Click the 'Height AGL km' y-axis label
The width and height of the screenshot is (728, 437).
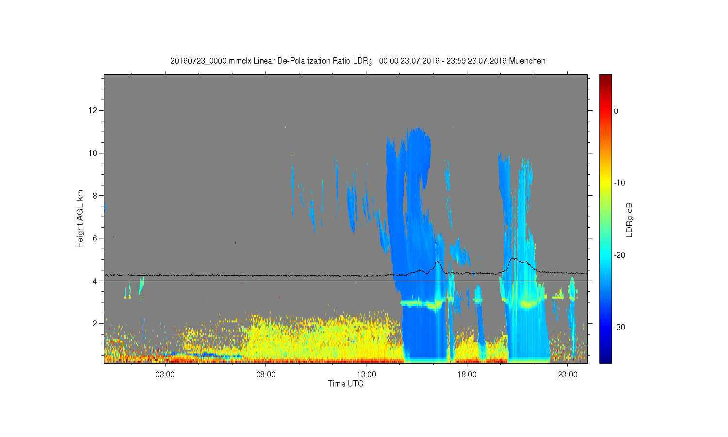click(80, 218)
